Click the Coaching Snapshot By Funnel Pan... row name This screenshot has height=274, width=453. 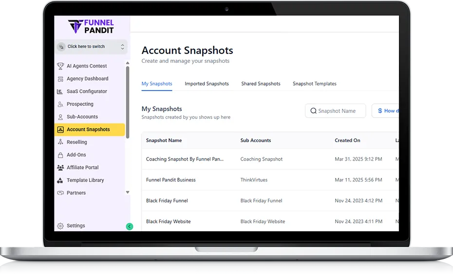pos(185,159)
